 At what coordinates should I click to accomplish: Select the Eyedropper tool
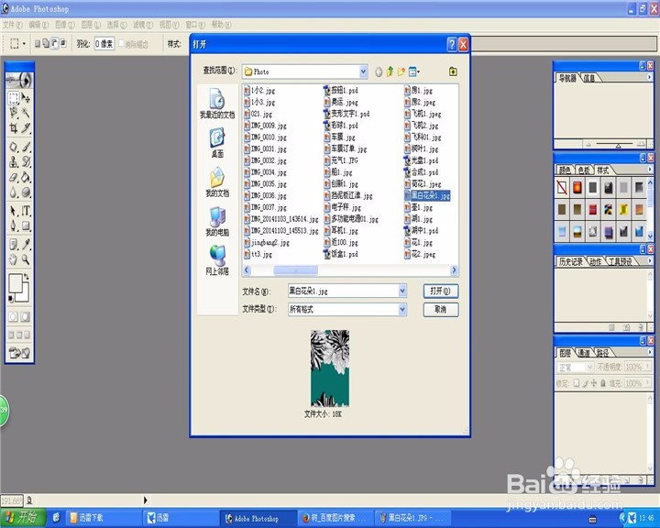26,245
